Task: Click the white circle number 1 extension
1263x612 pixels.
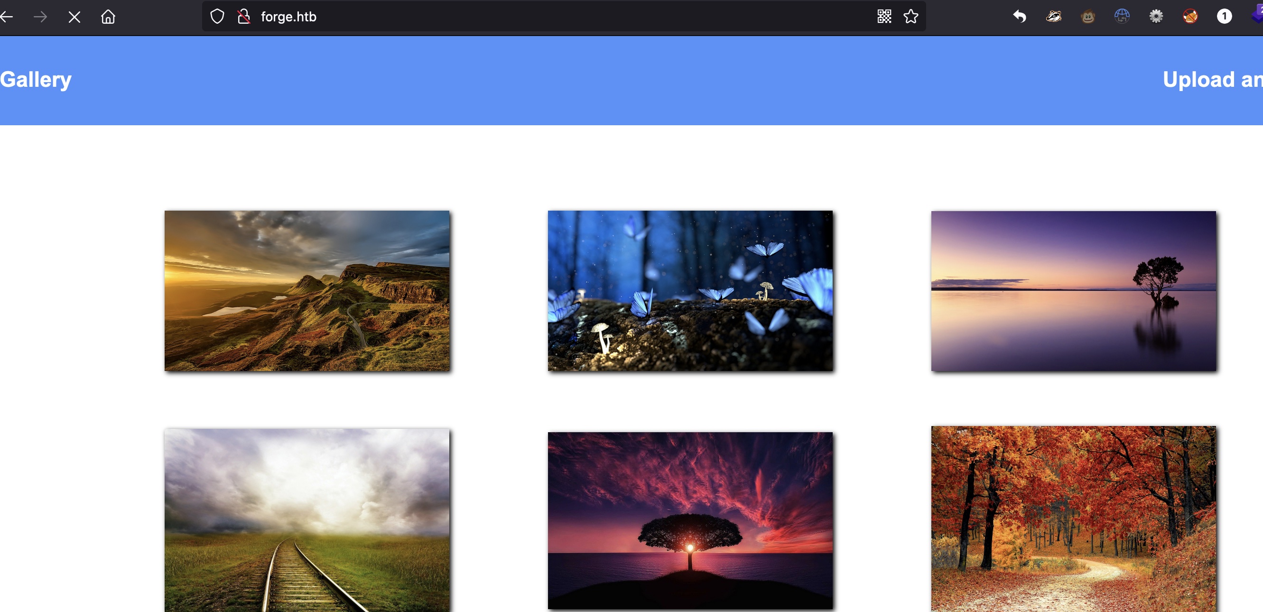Action: click(1224, 17)
